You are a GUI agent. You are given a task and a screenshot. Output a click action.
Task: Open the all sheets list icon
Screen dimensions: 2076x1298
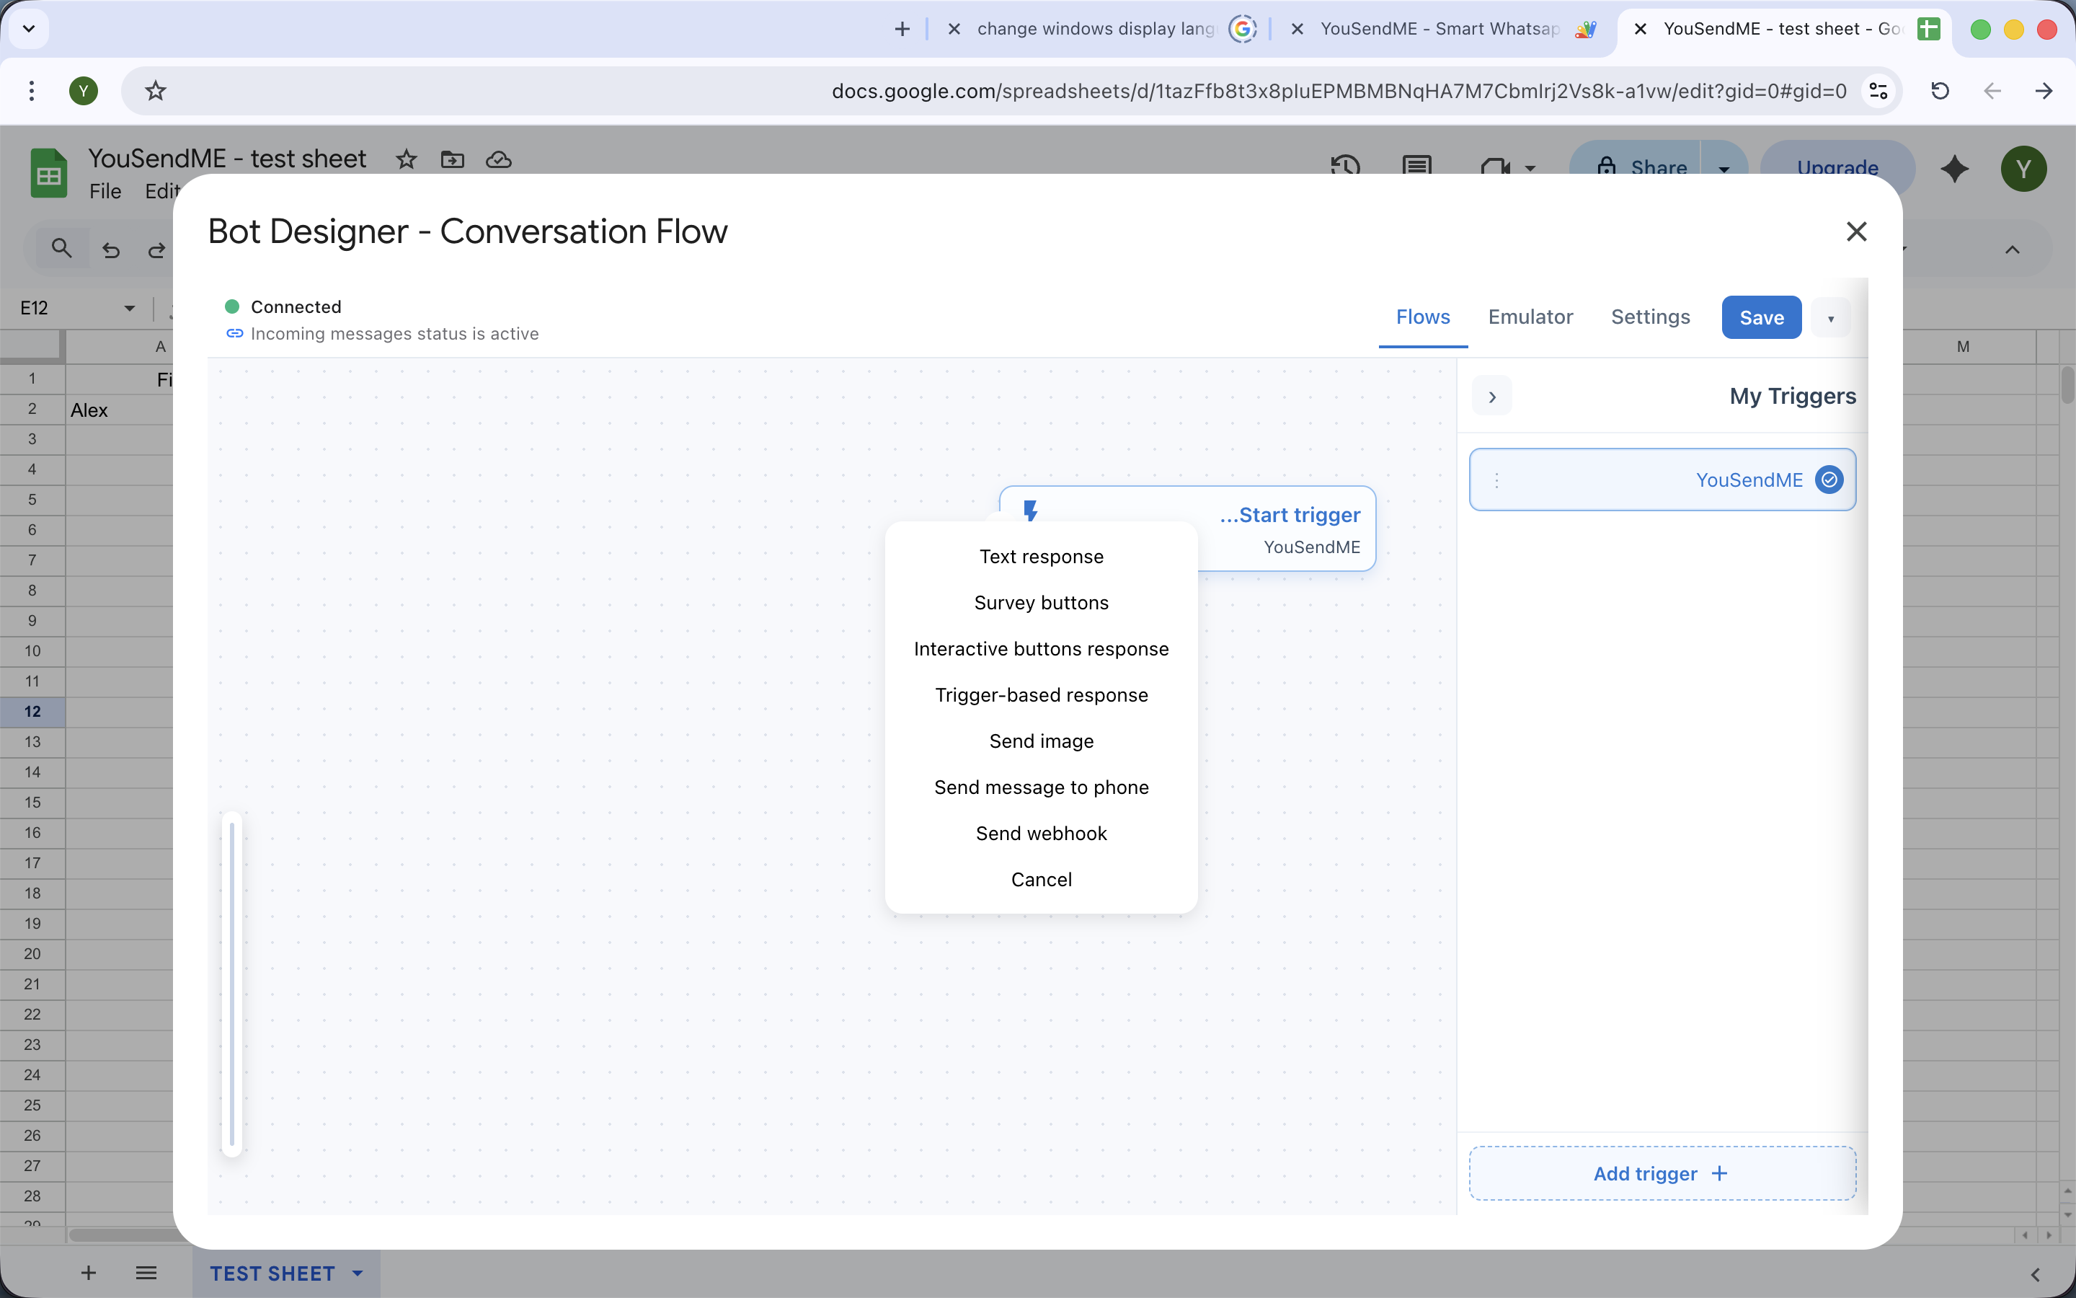pyautogui.click(x=146, y=1273)
